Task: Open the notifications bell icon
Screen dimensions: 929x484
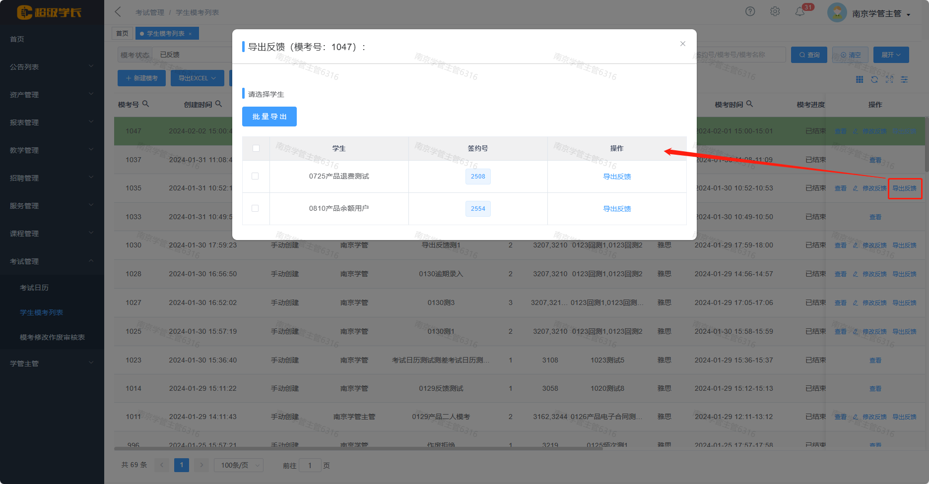Action: pos(799,12)
